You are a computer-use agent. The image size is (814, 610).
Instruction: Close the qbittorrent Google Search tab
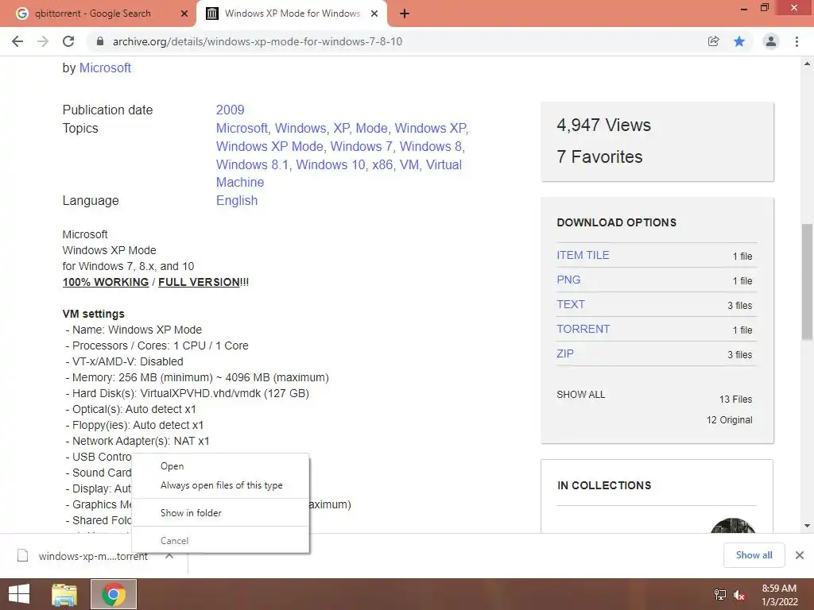(x=184, y=14)
